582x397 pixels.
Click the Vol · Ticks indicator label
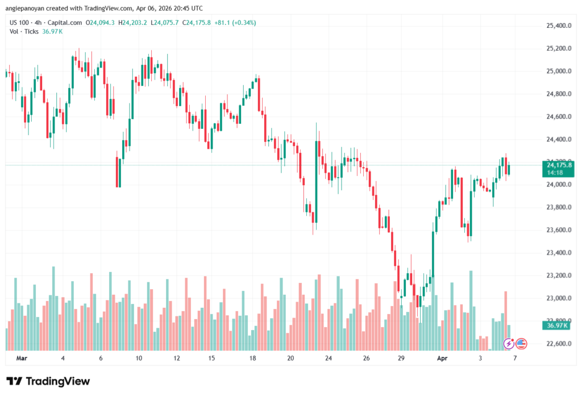[22, 31]
